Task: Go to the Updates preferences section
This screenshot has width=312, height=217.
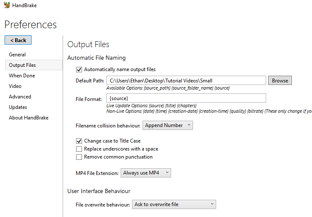Action: [x=18, y=107]
